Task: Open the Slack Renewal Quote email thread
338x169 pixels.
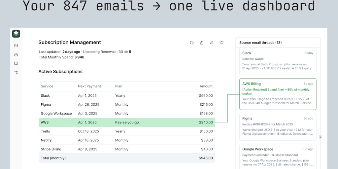Action: coord(278,61)
